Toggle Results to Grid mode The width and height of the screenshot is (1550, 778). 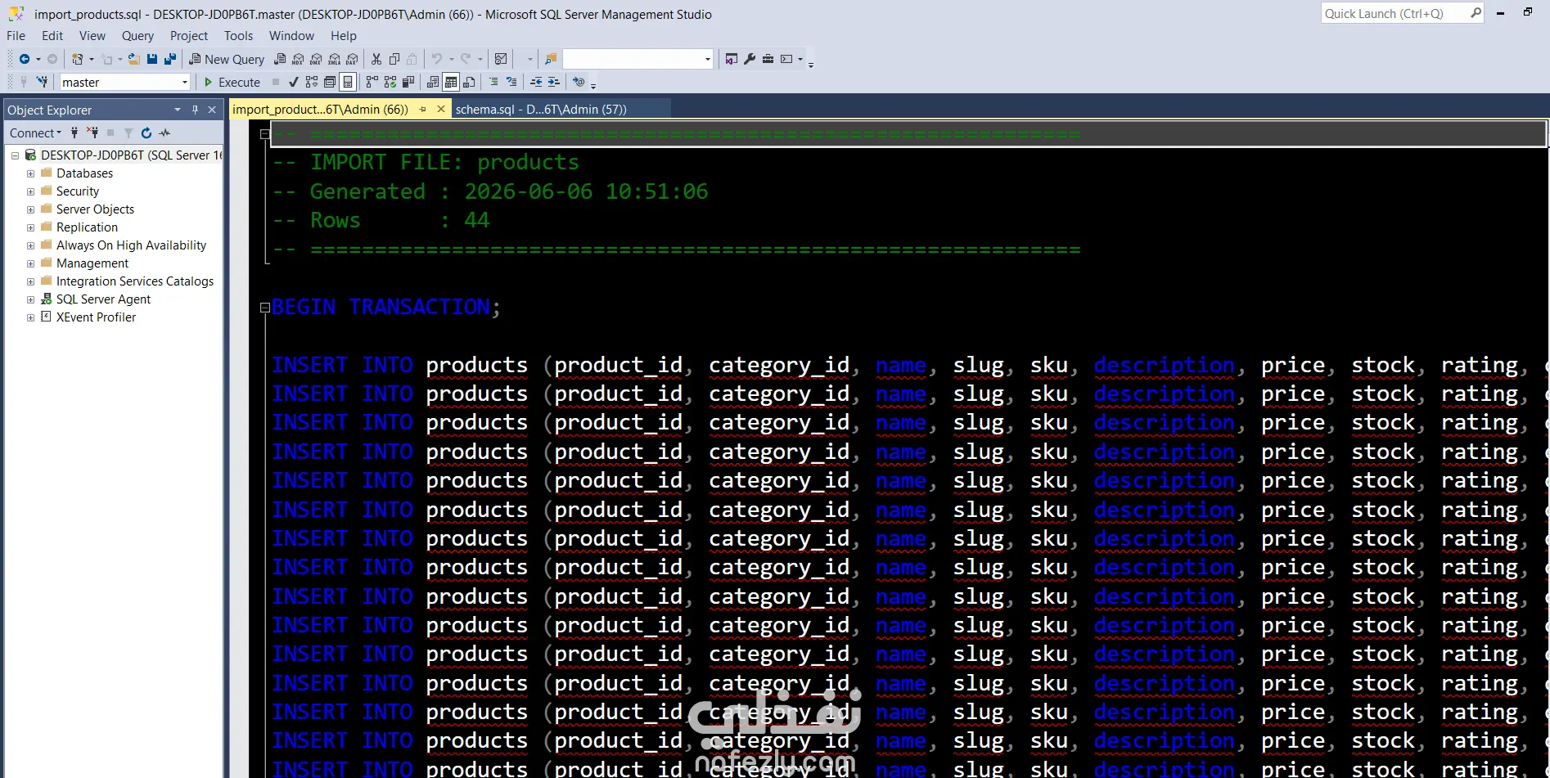click(x=451, y=82)
